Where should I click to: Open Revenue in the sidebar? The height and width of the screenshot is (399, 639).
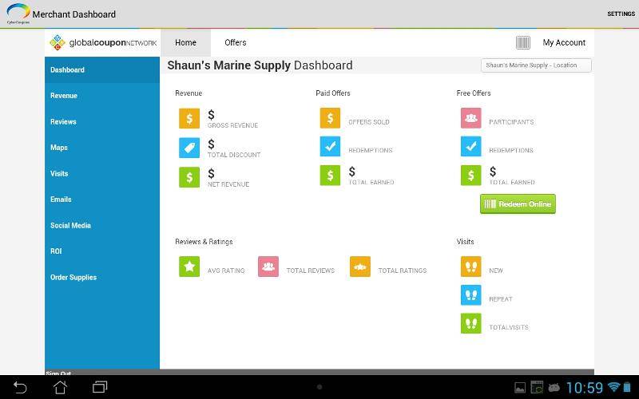click(x=102, y=96)
